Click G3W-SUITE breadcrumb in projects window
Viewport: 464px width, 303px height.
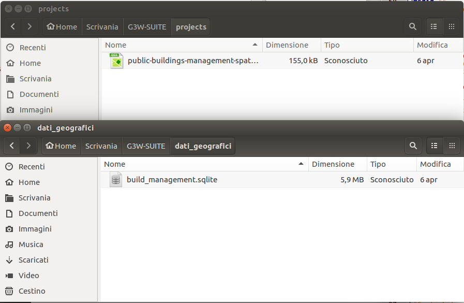(147, 27)
